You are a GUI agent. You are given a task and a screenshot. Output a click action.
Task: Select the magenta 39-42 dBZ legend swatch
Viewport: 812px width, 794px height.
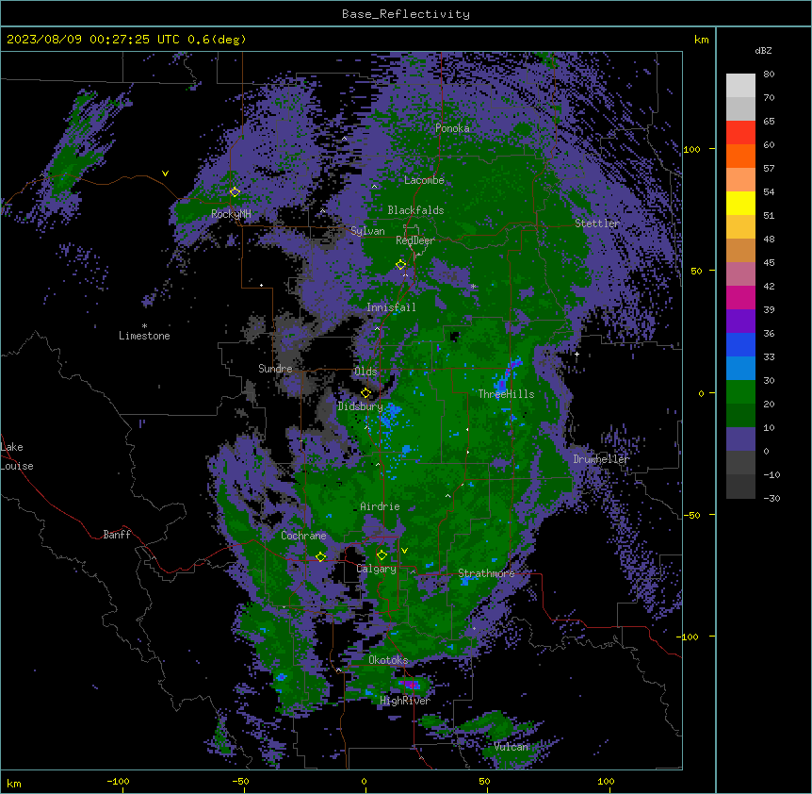[x=740, y=297]
